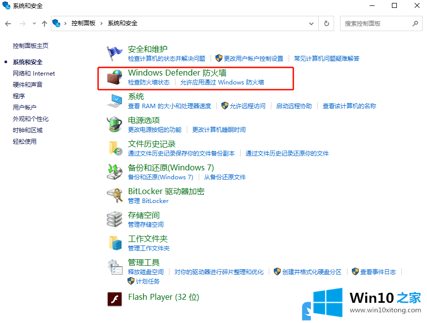Refresh the control panel page
Screen dimensions: 427x323
327,24
